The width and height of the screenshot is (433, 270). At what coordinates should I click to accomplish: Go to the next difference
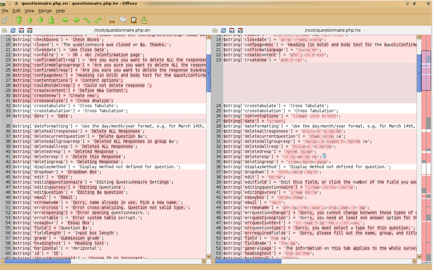point(41,20)
